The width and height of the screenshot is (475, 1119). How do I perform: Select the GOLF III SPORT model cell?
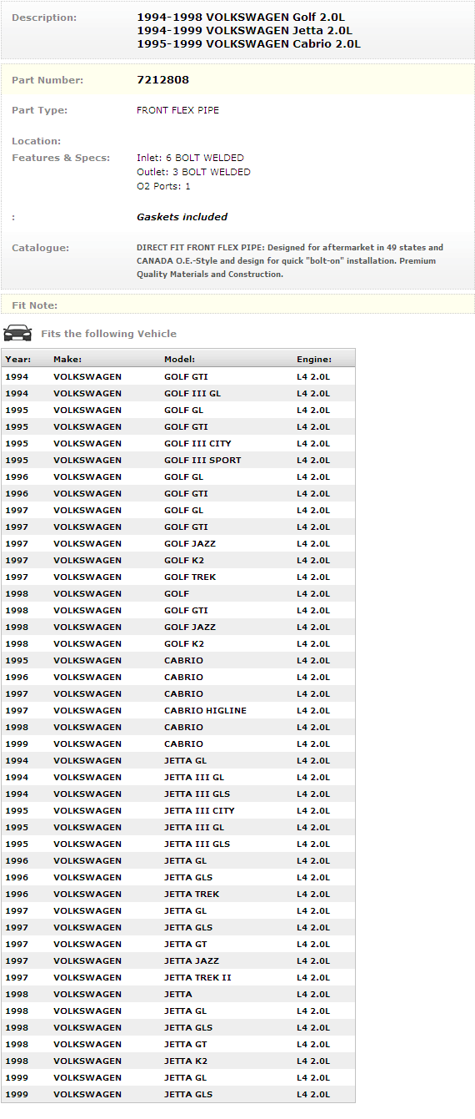202,460
